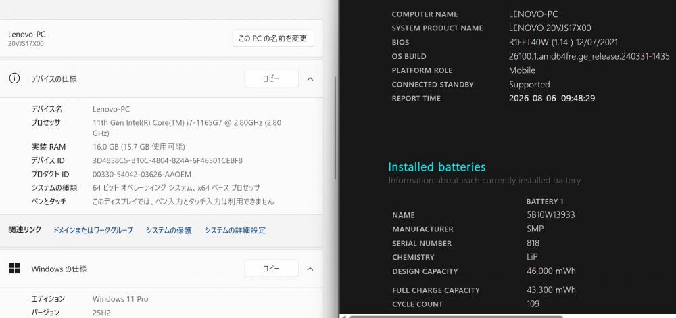This screenshot has width=676, height=318.
Task: Click the settings window vertical scrollbar
Action: tap(336, 129)
